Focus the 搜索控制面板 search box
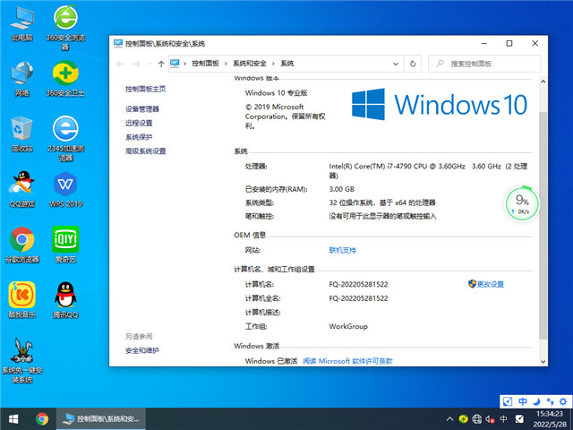Image resolution: width=573 pixels, height=430 pixels. pos(484,64)
